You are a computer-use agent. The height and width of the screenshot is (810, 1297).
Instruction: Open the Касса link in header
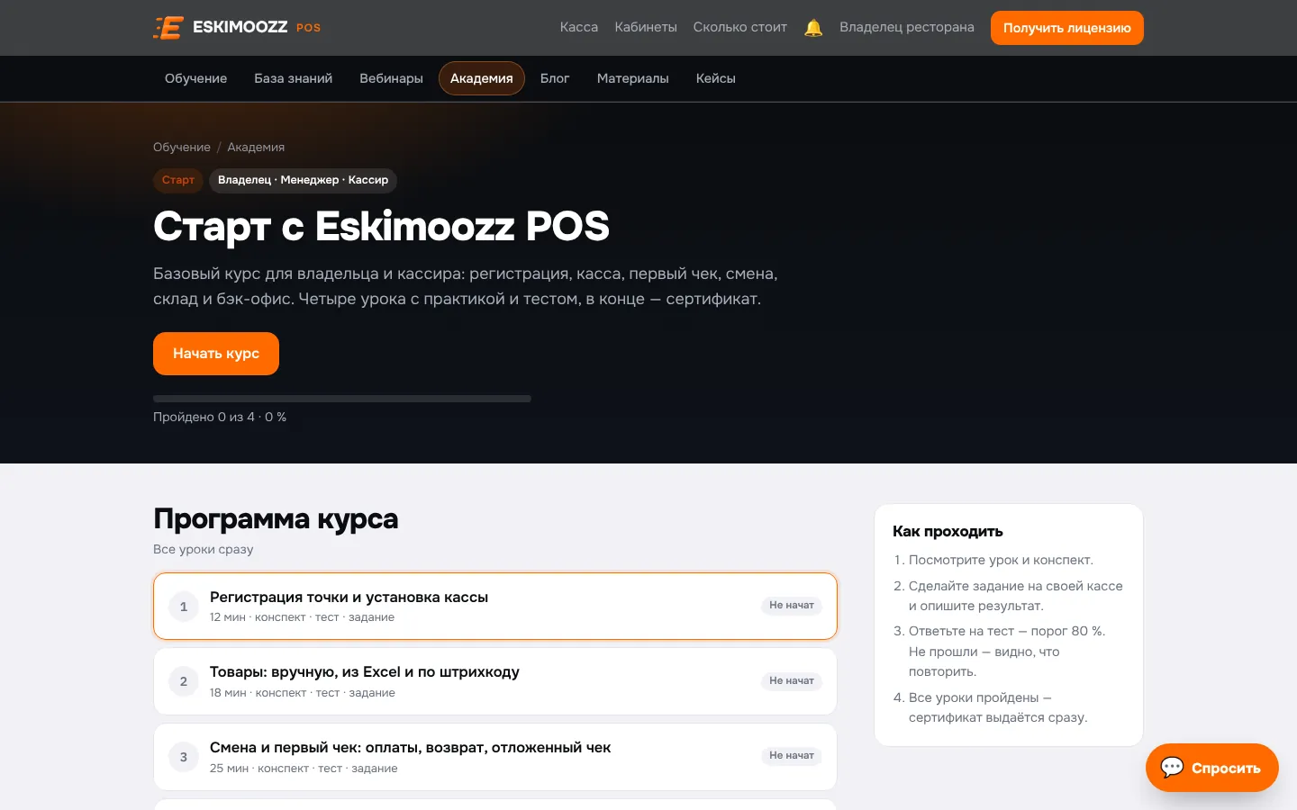click(579, 28)
